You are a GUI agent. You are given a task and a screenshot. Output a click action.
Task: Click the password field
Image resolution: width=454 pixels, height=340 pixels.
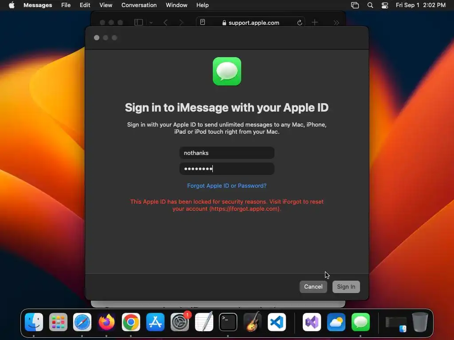pos(227,169)
